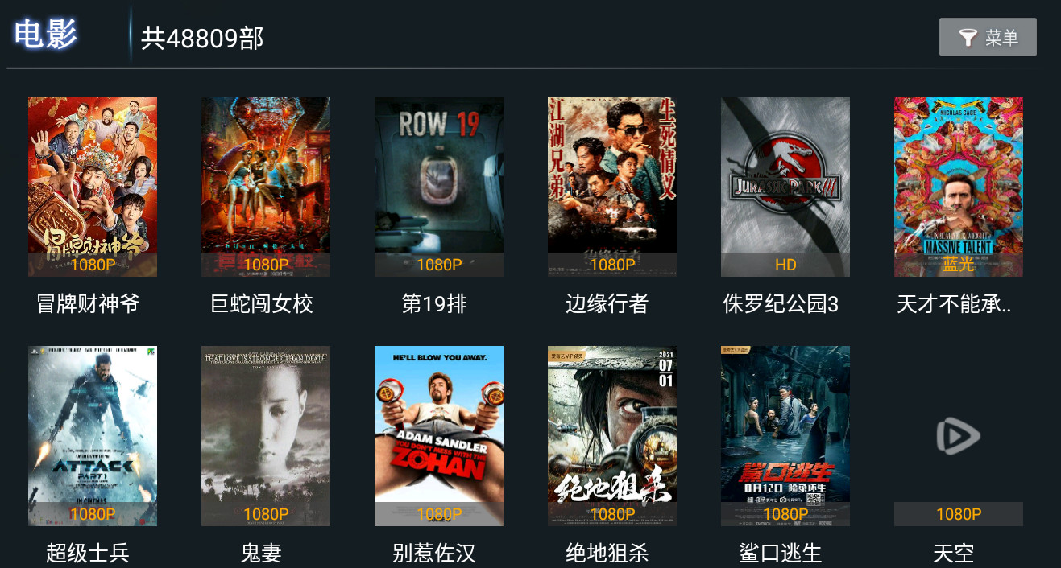Click the 天才不能承.. title text
1061x568 pixels.
(954, 304)
